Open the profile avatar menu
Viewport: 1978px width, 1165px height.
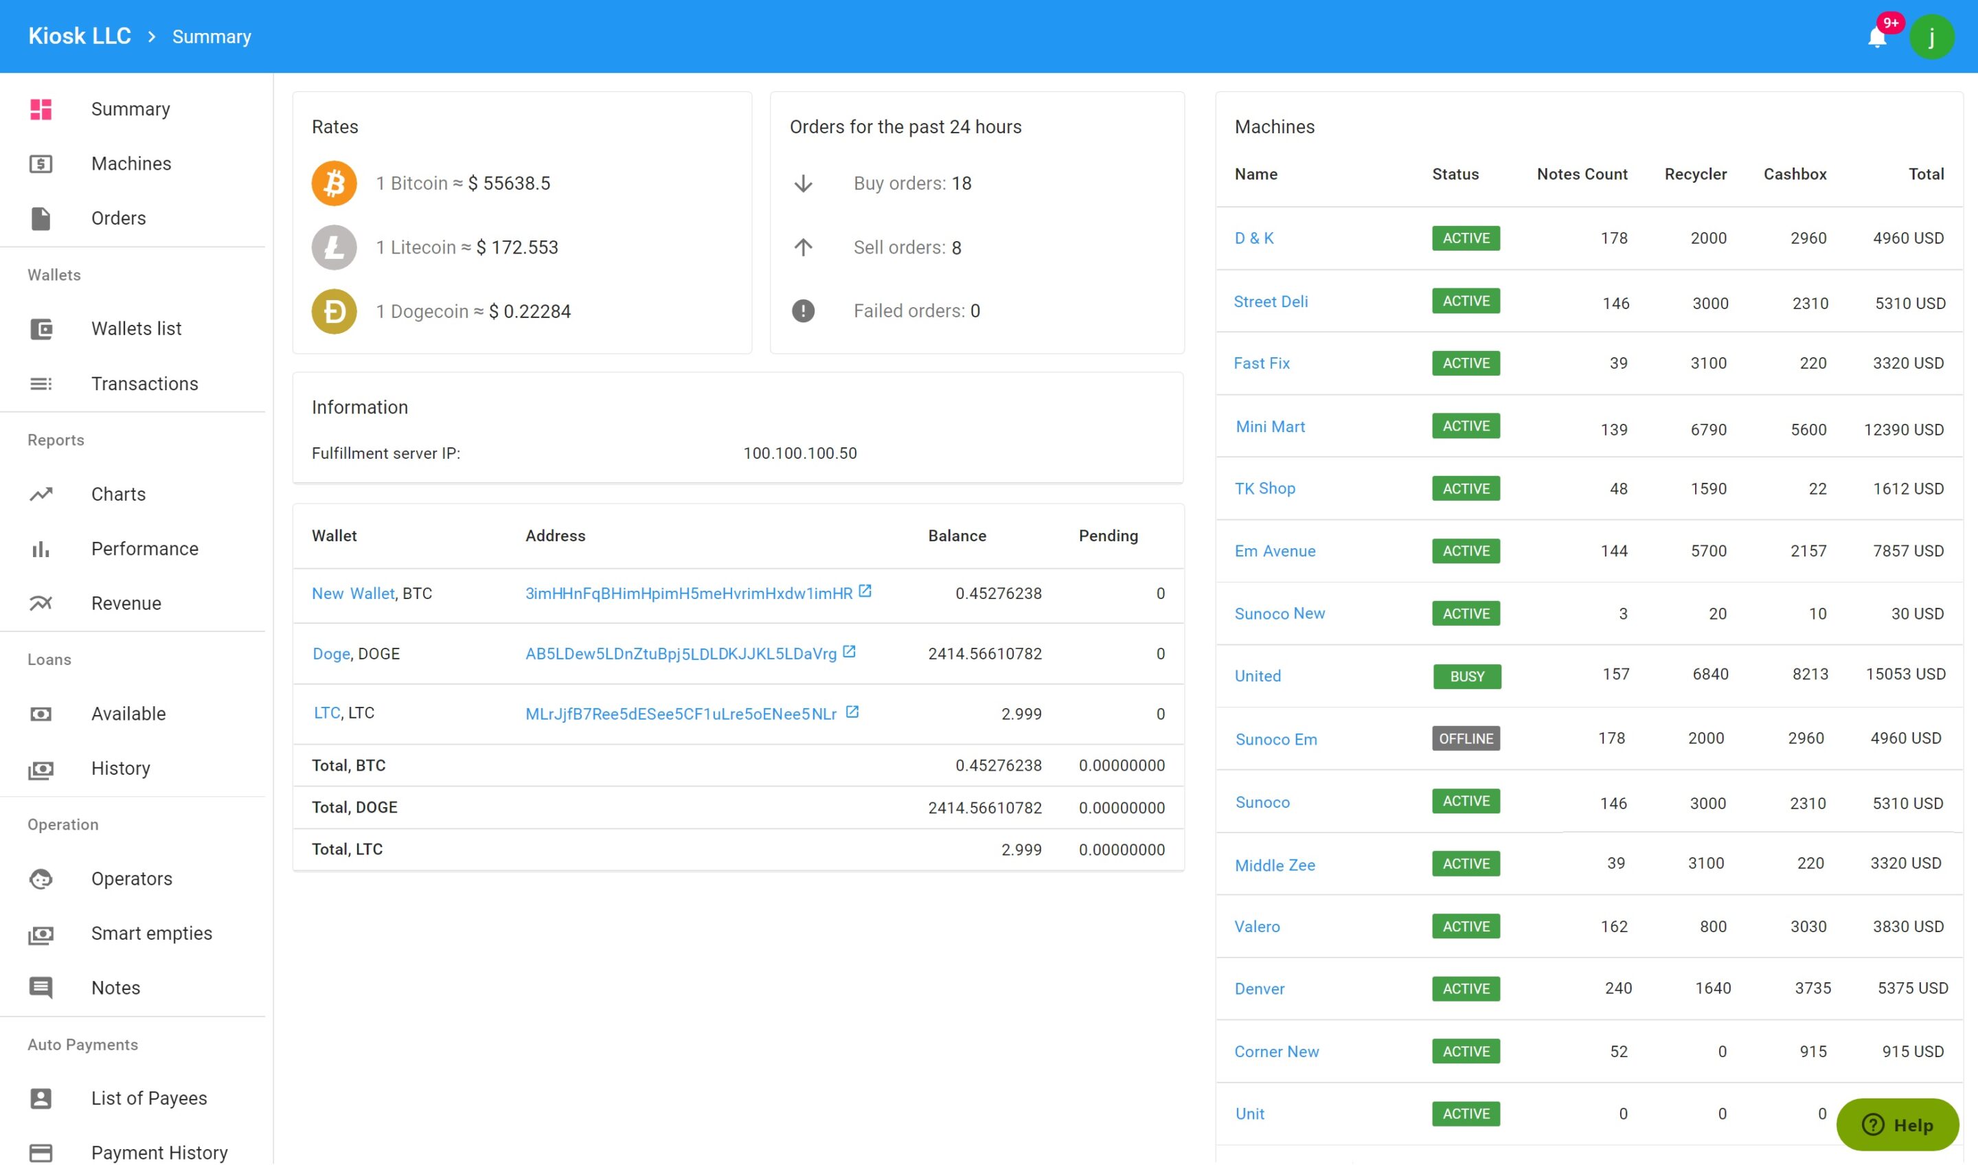tap(1933, 36)
